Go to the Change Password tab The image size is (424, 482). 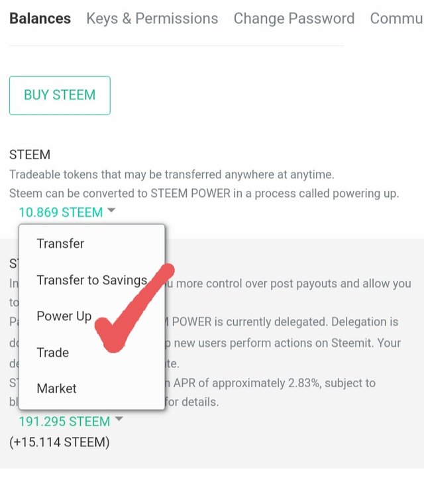293,19
